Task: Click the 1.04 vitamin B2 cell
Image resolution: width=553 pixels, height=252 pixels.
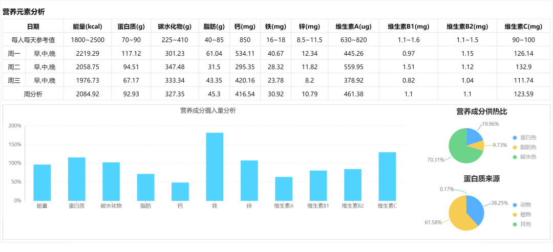Action: pyautogui.click(x=467, y=81)
